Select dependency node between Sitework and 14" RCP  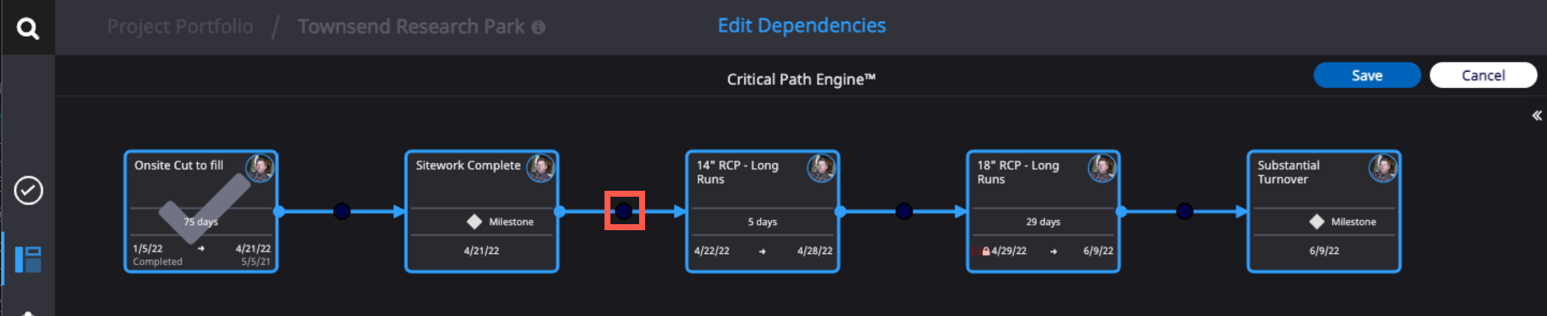click(624, 211)
